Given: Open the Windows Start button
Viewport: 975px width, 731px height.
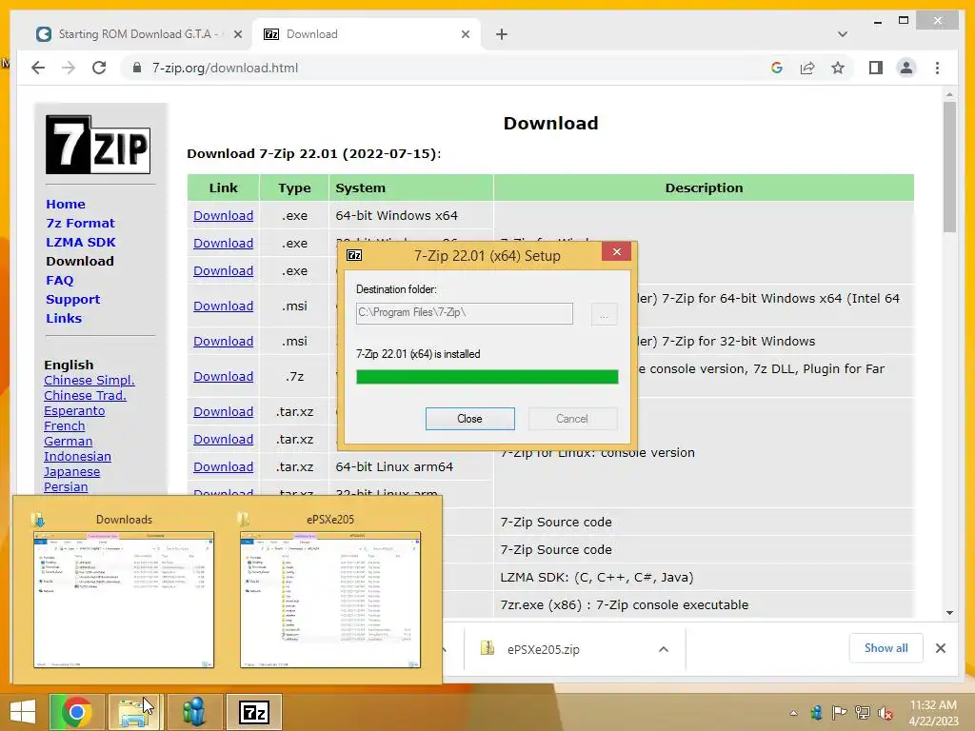Looking at the screenshot, I should (23, 712).
